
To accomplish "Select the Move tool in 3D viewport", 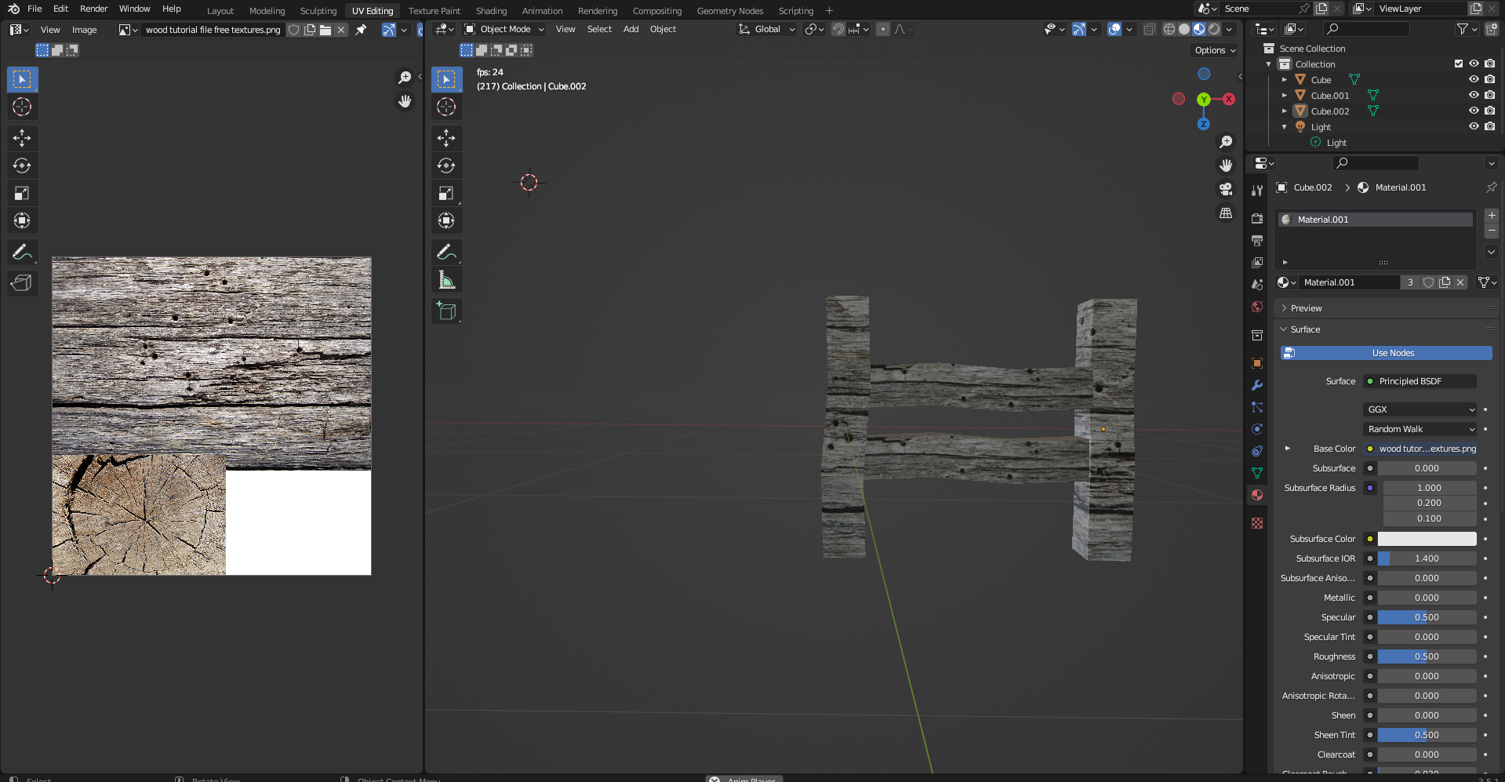I will pos(446,138).
